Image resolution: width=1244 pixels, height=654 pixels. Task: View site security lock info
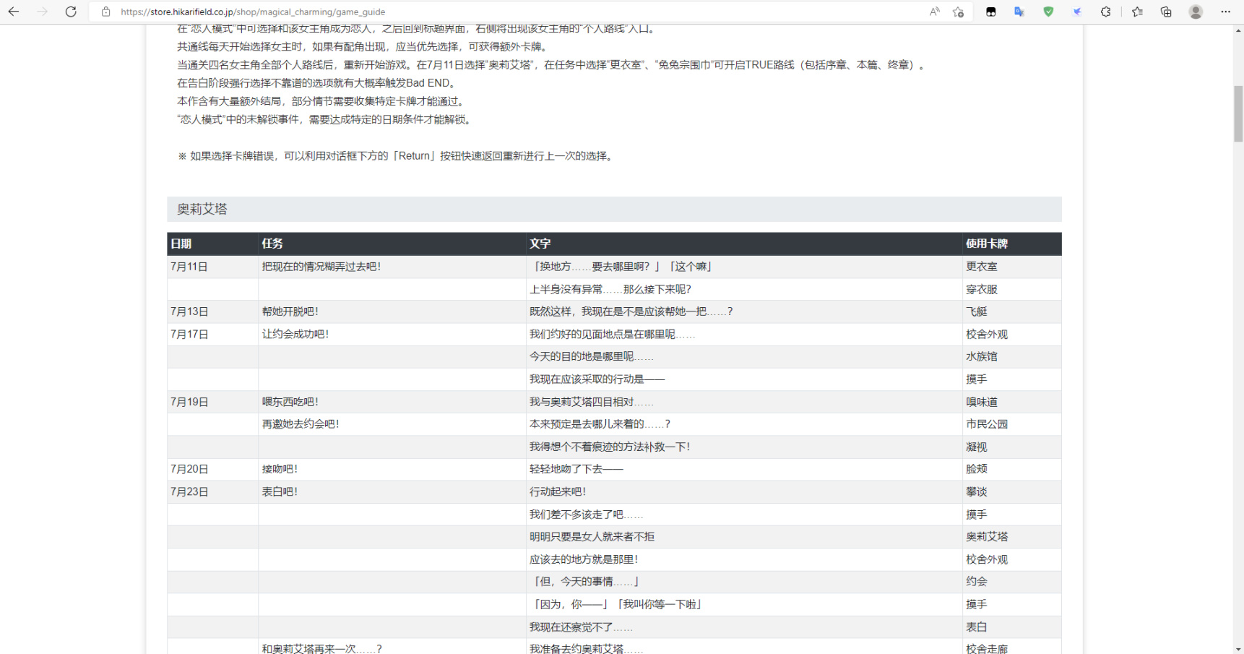[x=106, y=12]
